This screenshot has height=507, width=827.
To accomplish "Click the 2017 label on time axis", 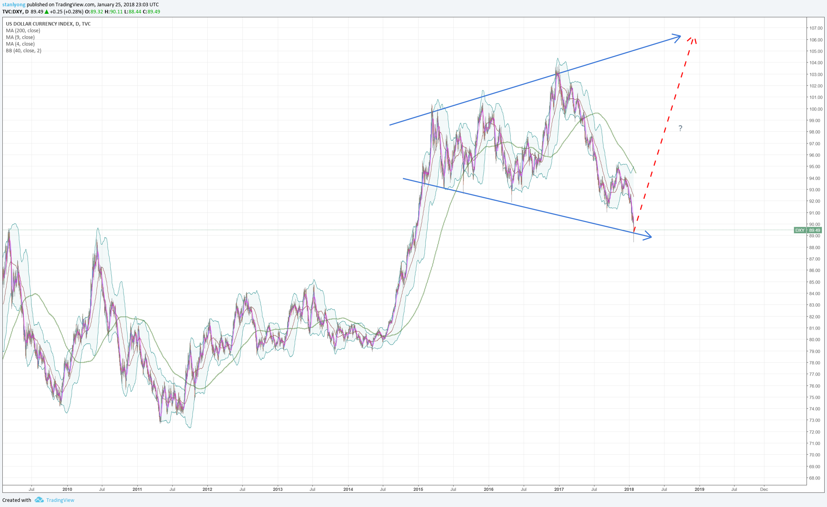I will click(559, 489).
